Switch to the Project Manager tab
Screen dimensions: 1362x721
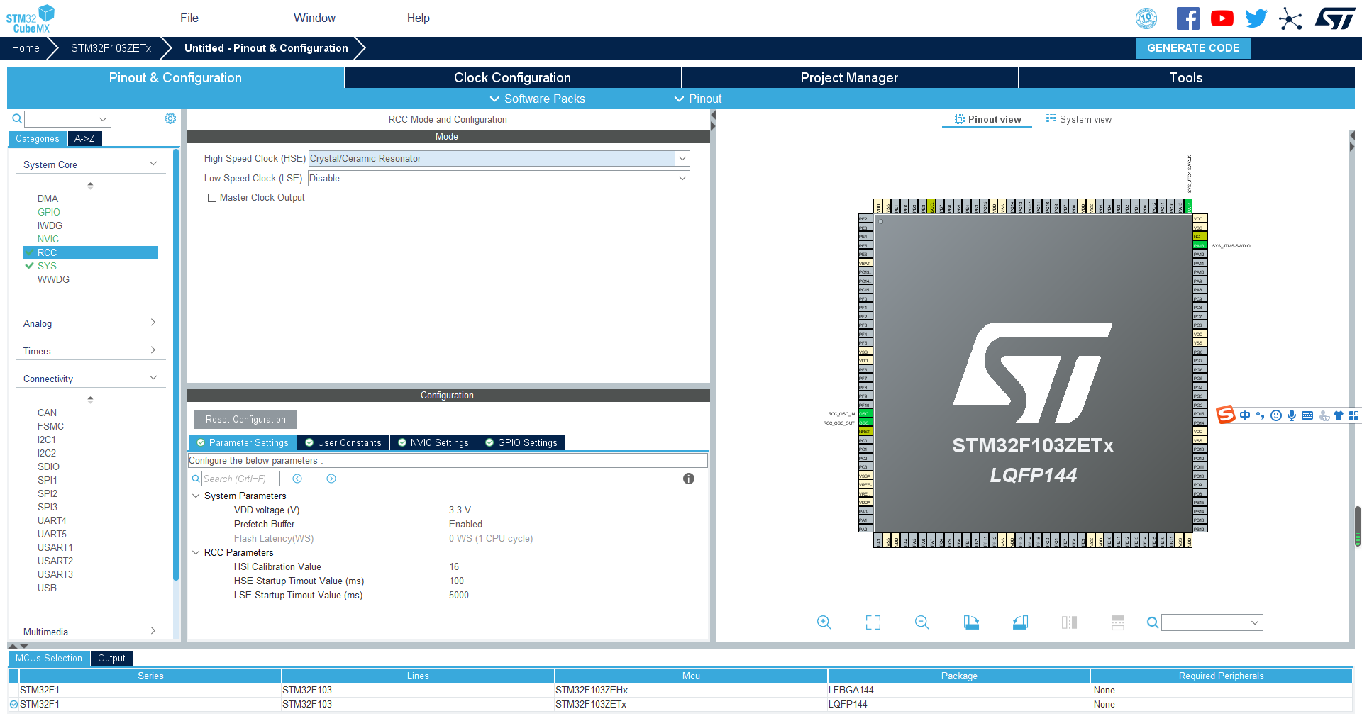point(849,77)
